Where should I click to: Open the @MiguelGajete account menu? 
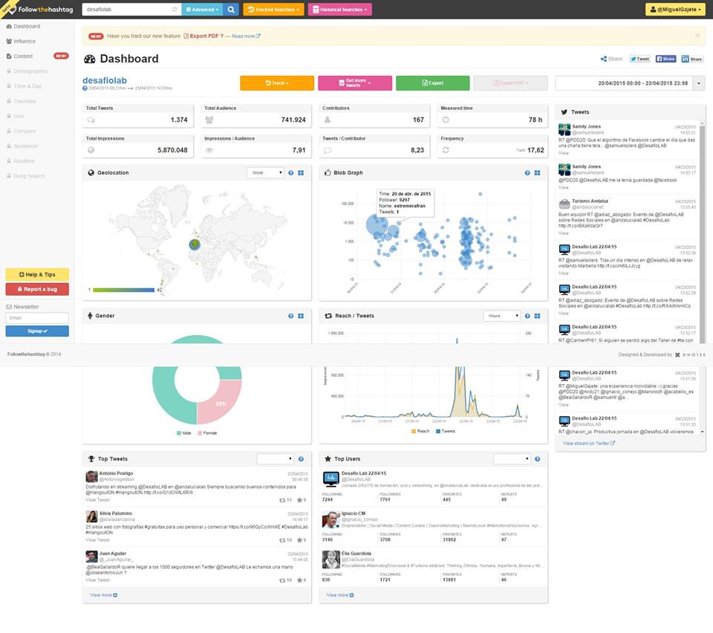point(675,9)
